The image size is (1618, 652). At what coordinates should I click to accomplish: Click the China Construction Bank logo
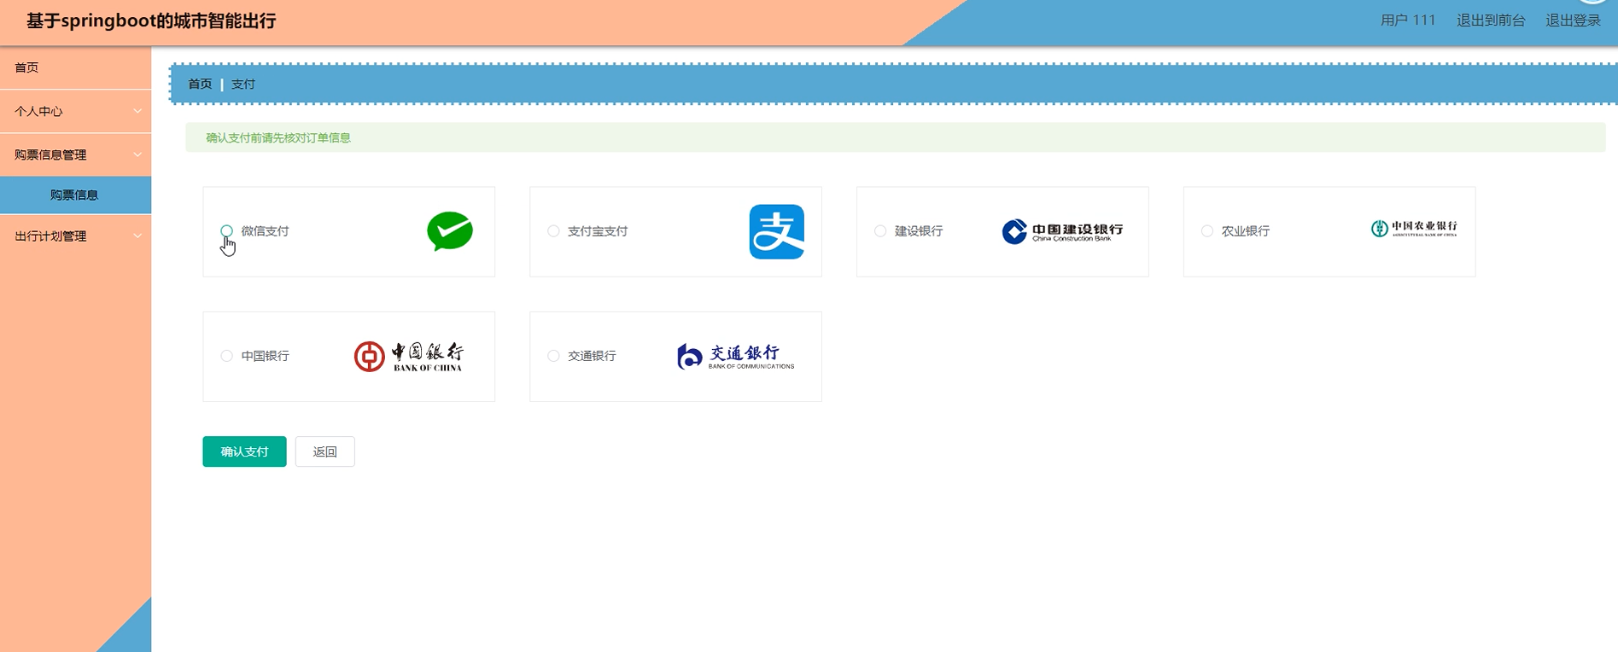[1062, 231]
